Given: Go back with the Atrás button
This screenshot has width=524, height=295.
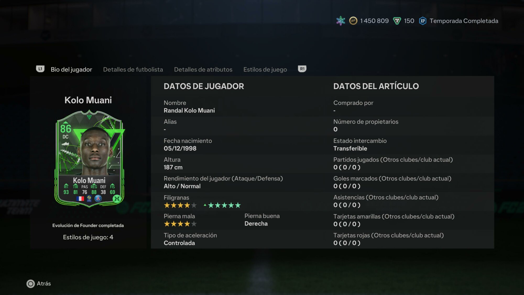Looking at the screenshot, I should pyautogui.click(x=39, y=284).
